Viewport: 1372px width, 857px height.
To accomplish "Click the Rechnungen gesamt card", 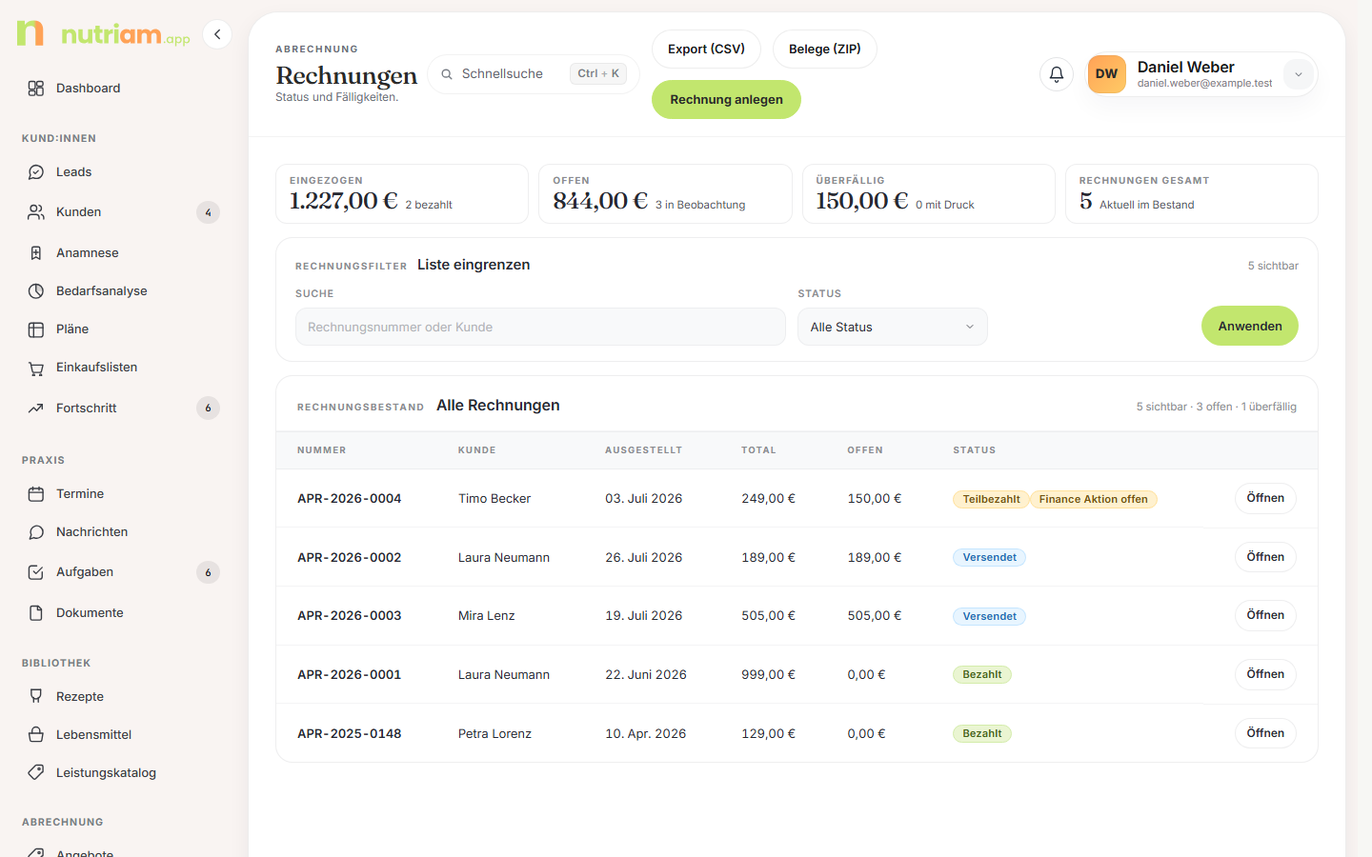I will [1192, 194].
